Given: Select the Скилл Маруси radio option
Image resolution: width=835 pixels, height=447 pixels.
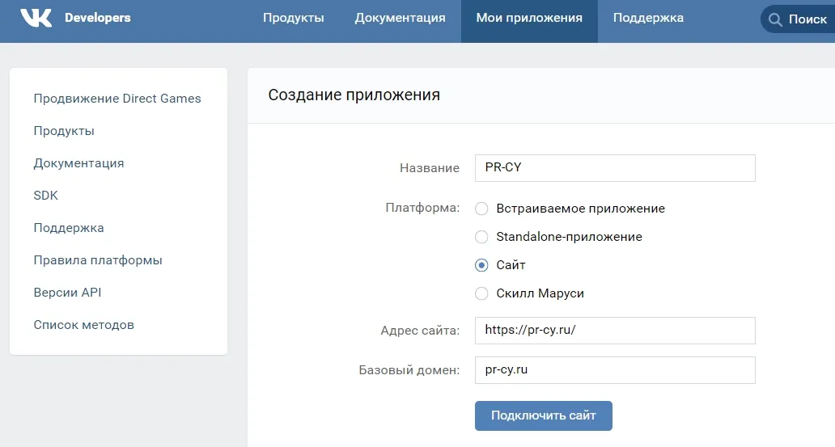Looking at the screenshot, I should (x=481, y=293).
